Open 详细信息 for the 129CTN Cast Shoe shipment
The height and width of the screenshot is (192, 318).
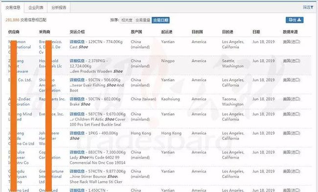click(x=77, y=42)
